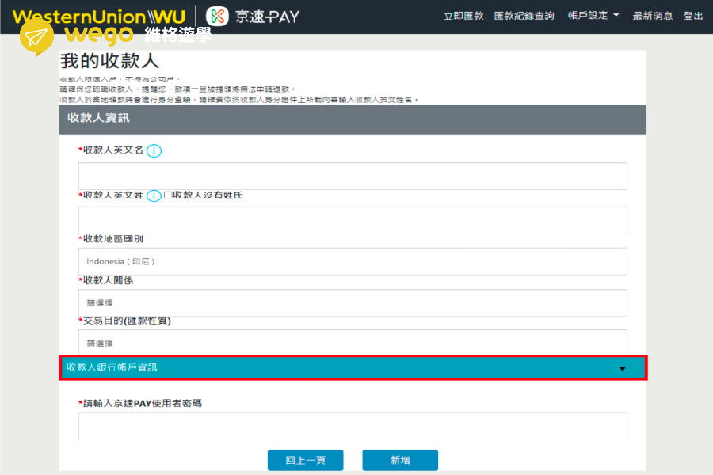Viewport: 713px width, 475px height.
Task: Click the info icon beside 收款人英文姓
Action: [154, 196]
